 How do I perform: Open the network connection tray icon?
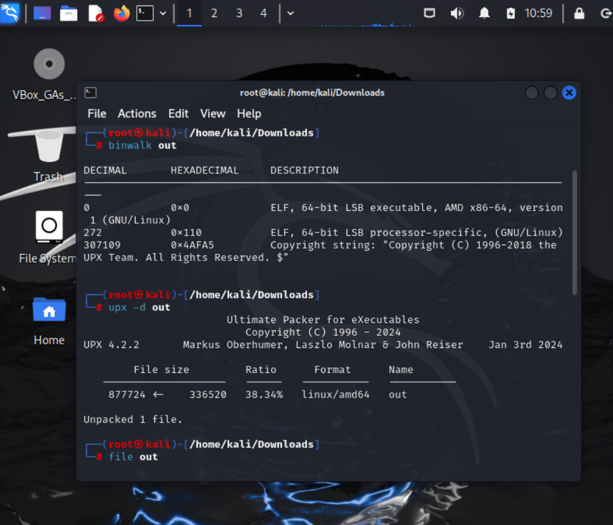pyautogui.click(x=429, y=13)
